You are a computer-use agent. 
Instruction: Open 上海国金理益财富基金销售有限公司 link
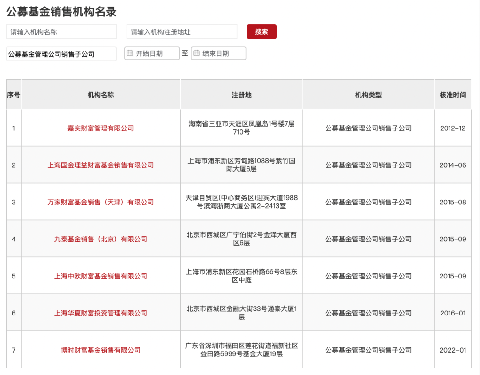click(x=101, y=165)
